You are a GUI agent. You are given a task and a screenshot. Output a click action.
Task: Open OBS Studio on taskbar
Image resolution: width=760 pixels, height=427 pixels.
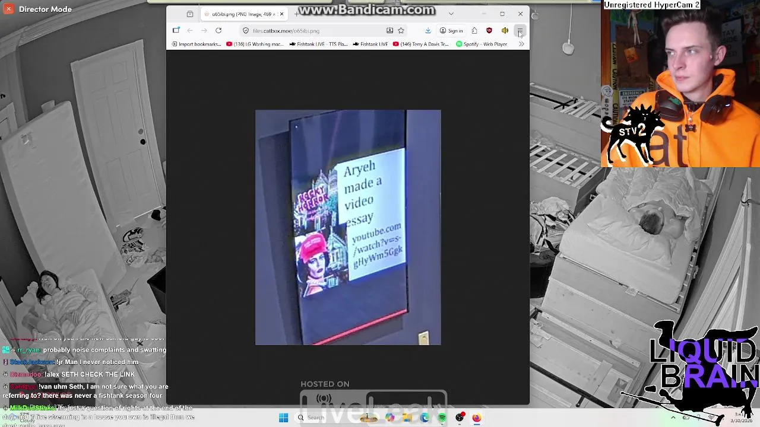(x=459, y=418)
